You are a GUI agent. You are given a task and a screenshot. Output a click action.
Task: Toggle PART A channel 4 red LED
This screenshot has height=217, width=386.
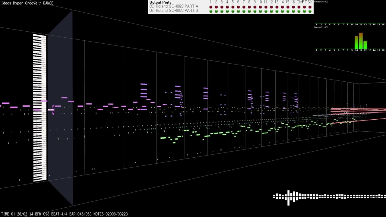click(x=227, y=7)
